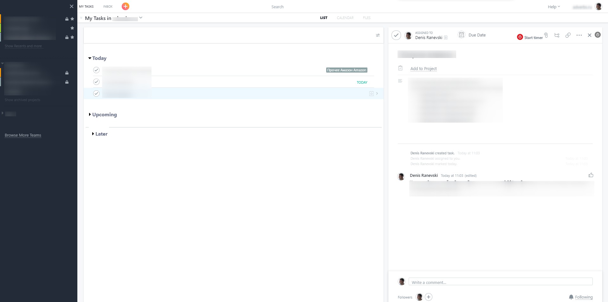Open the My Tasks workspace dropdown arrow
This screenshot has height=302, width=608.
[x=141, y=18]
